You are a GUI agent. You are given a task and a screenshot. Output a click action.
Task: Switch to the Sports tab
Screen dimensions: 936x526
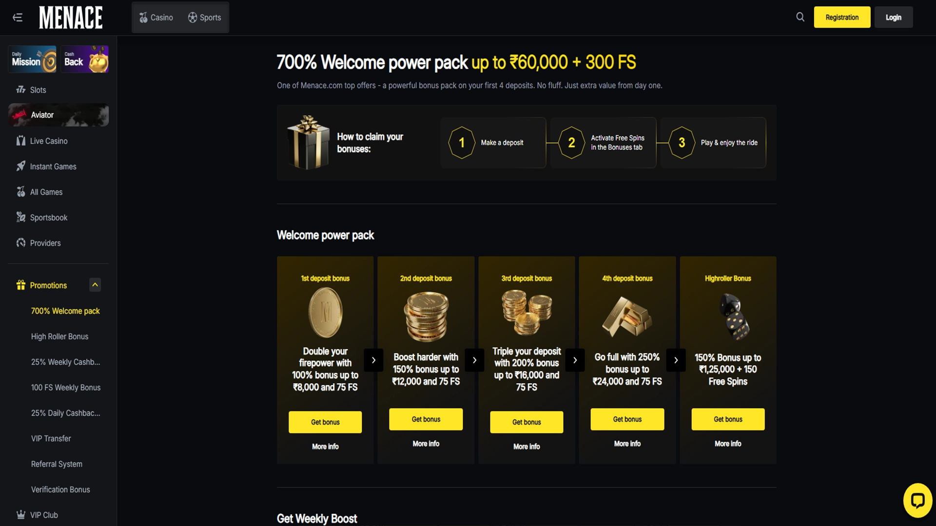pos(204,17)
